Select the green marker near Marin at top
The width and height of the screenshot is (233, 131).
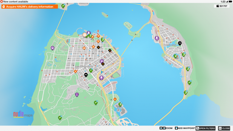pos(63,6)
